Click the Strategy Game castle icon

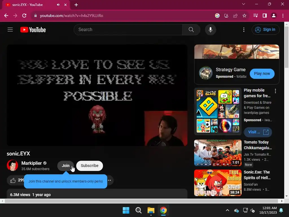(x=206, y=73)
